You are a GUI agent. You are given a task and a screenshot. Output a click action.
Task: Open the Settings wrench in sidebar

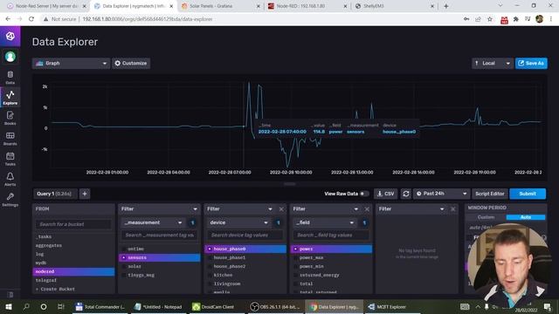click(x=10, y=200)
